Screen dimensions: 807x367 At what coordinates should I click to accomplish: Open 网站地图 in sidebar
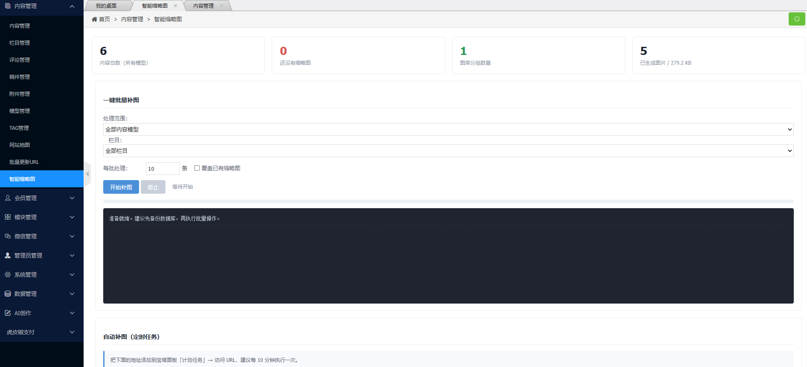[x=42, y=145]
